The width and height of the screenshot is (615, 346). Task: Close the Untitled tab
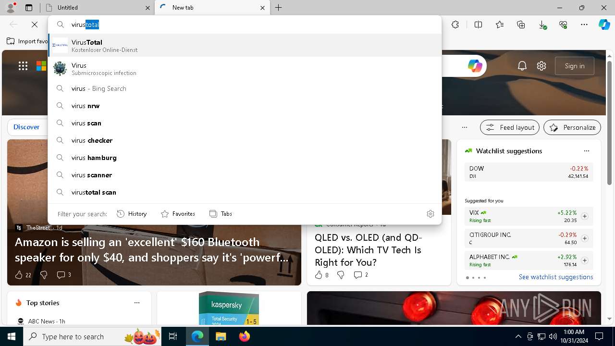pos(148,8)
